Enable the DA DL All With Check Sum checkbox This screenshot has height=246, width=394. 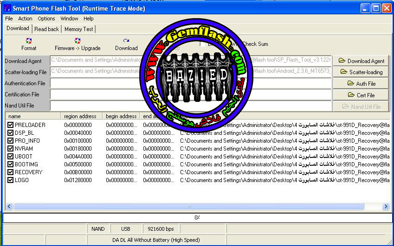tap(203, 44)
